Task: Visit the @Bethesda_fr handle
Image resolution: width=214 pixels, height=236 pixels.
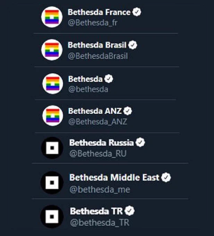Action: tap(93, 23)
